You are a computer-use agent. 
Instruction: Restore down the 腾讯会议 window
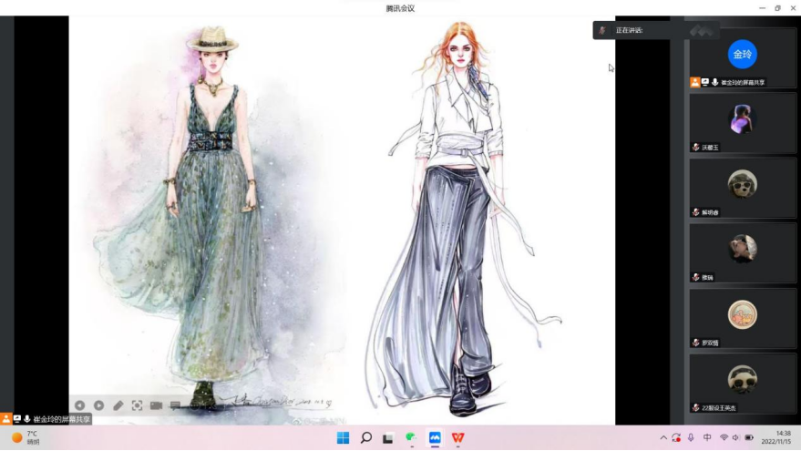(777, 8)
